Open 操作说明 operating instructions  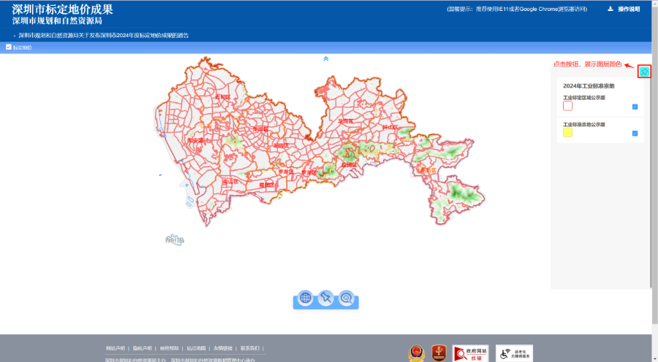(629, 9)
